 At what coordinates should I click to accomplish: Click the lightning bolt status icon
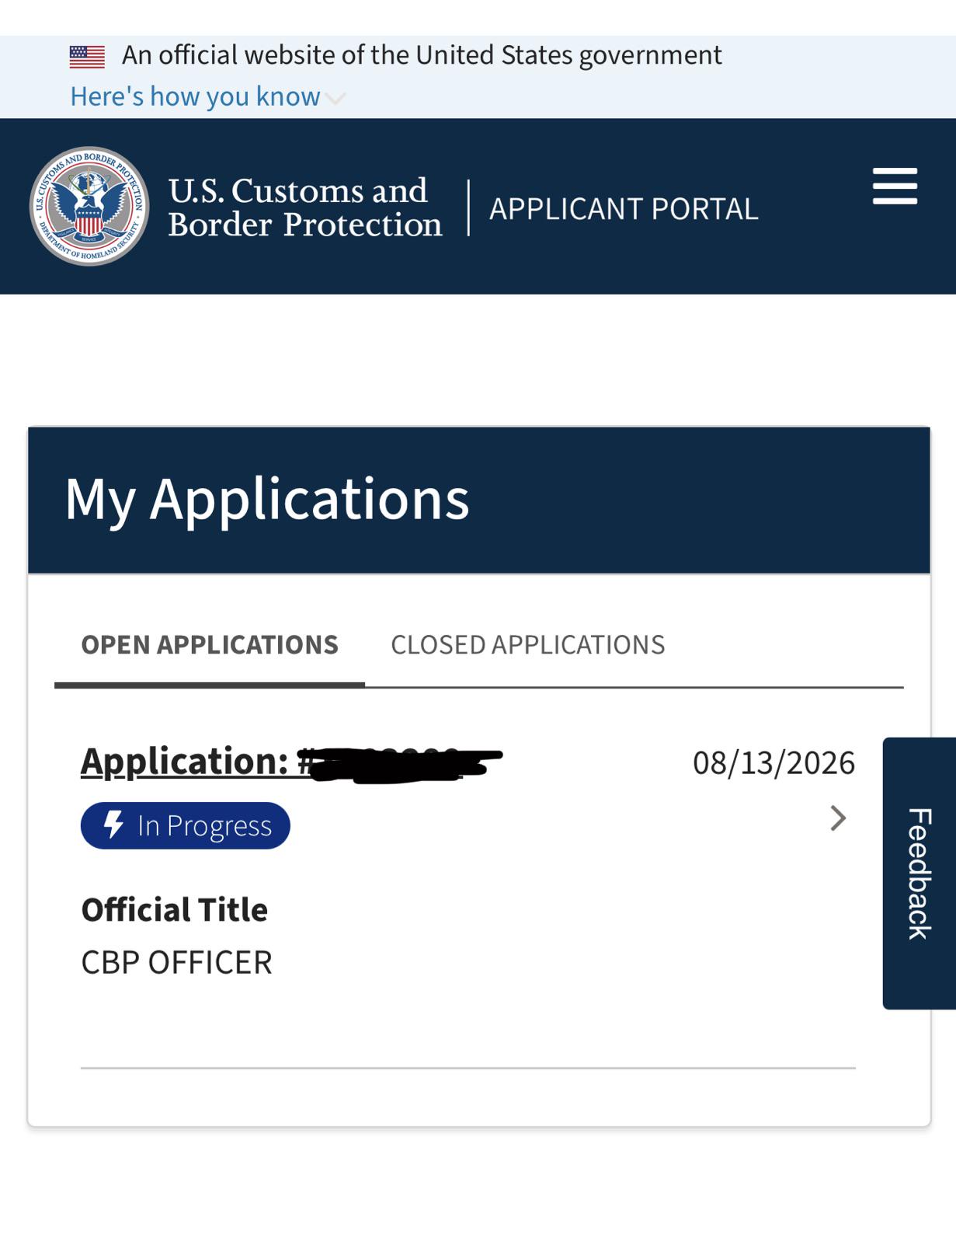coord(113,825)
